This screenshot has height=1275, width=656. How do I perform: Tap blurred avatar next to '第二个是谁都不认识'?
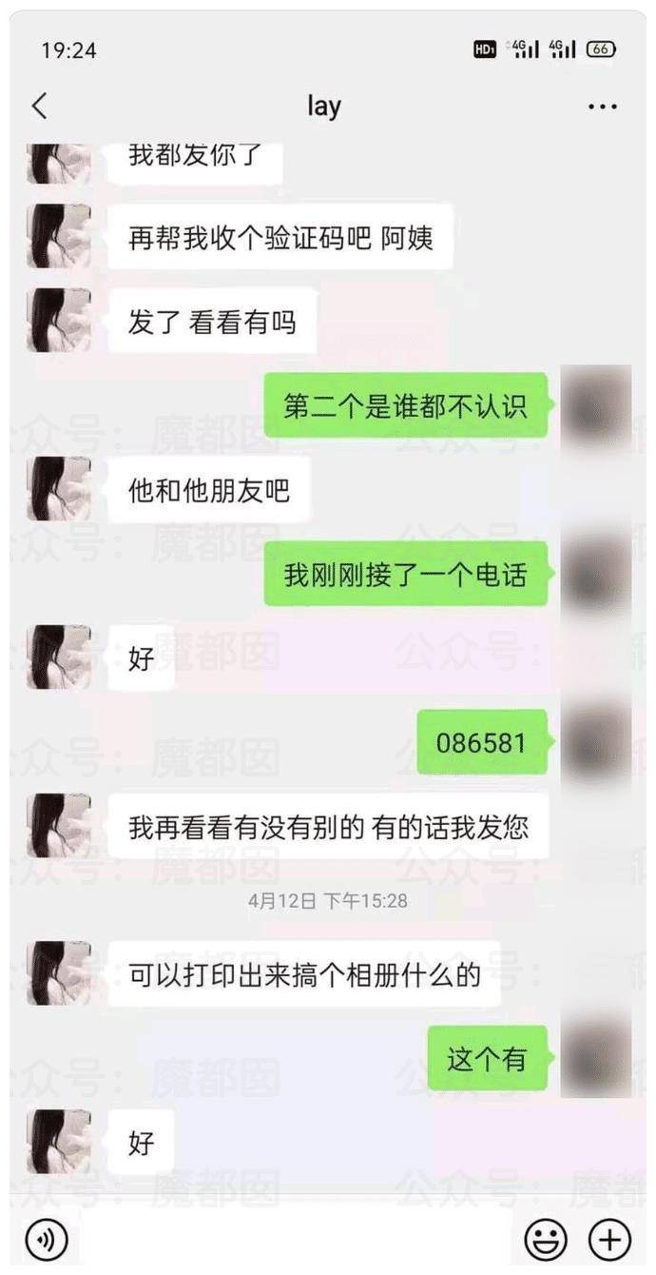pos(596,406)
